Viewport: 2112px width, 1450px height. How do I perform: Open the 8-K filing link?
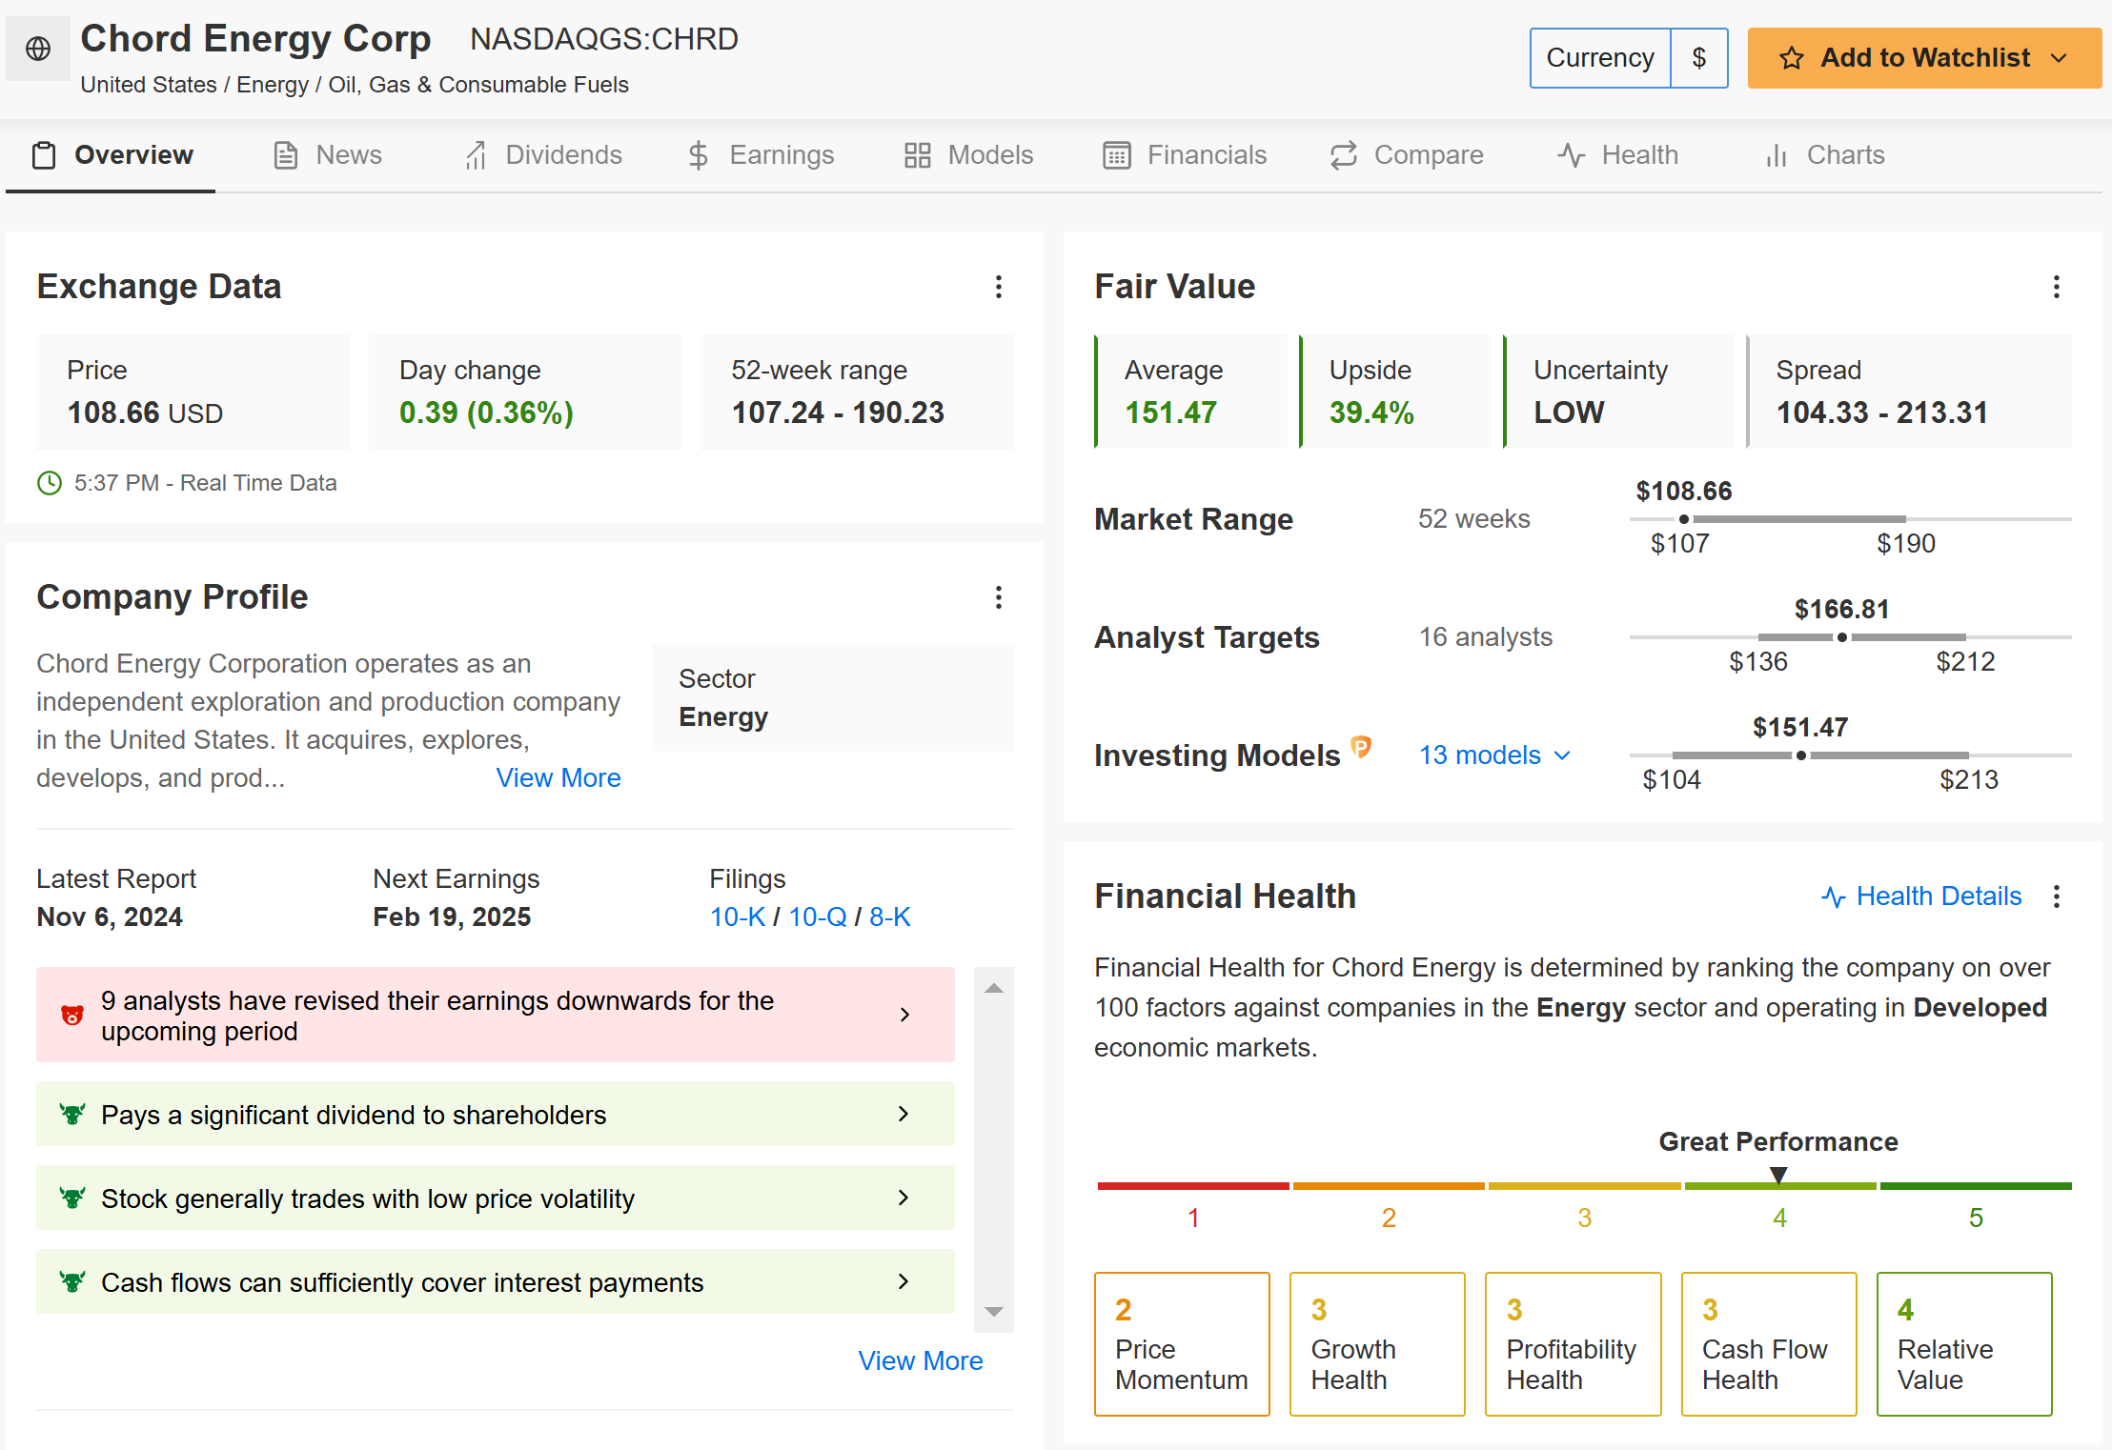[890, 916]
